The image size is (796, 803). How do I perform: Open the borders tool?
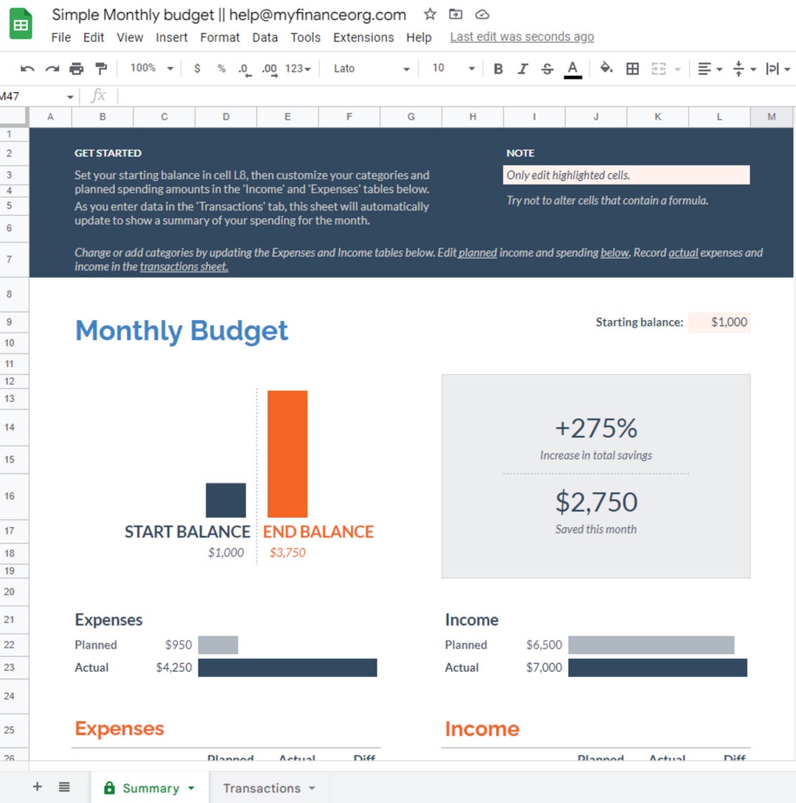632,69
